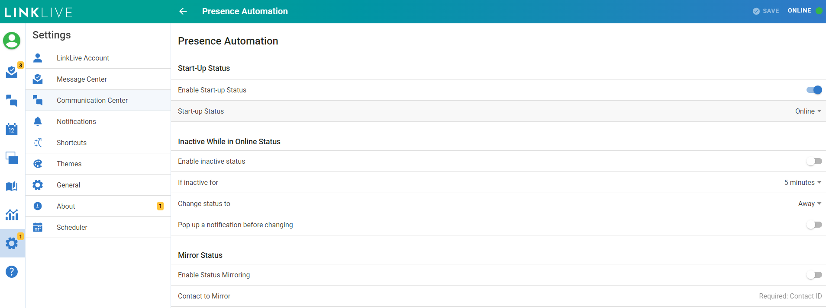
Task: Click the green profile avatar icon
Action: (12, 41)
